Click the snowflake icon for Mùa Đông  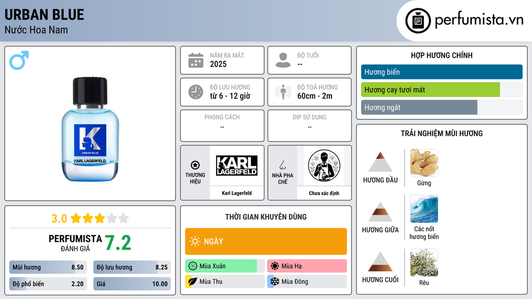click(x=275, y=281)
